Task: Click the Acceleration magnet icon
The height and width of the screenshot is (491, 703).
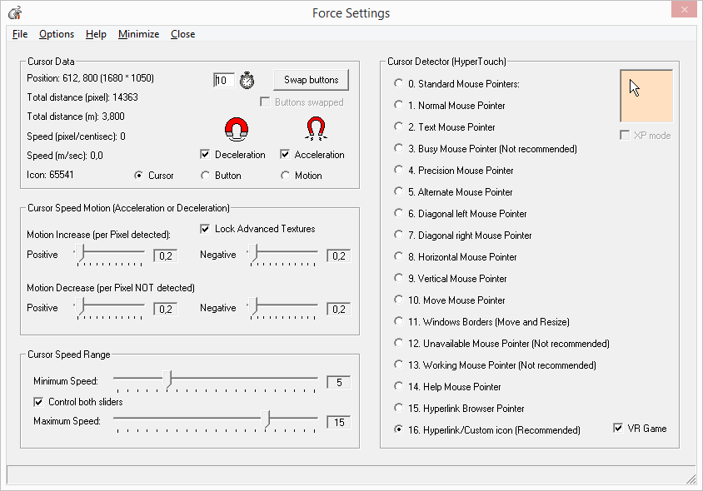Action: [316, 129]
